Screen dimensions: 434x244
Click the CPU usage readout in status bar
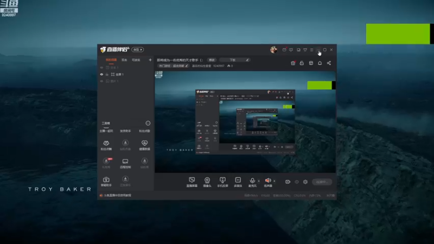pyautogui.click(x=300, y=196)
